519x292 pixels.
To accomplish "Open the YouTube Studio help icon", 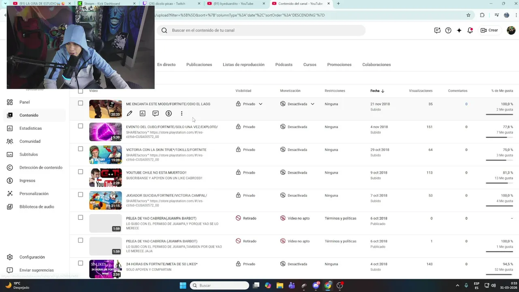I will [448, 30].
